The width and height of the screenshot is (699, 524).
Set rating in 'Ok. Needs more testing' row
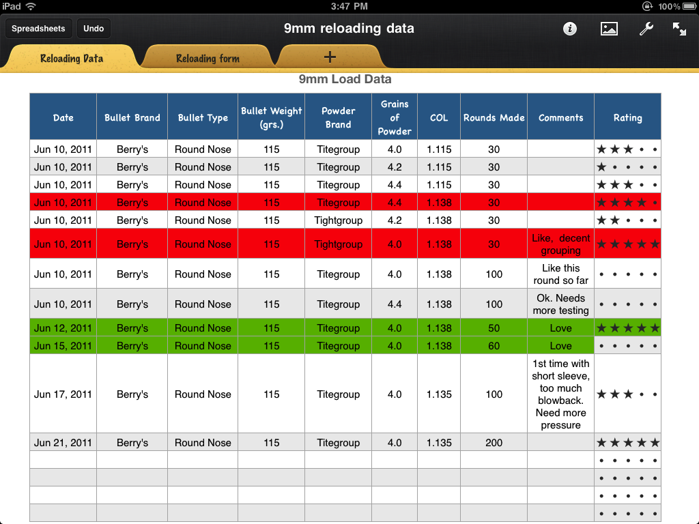pos(628,304)
